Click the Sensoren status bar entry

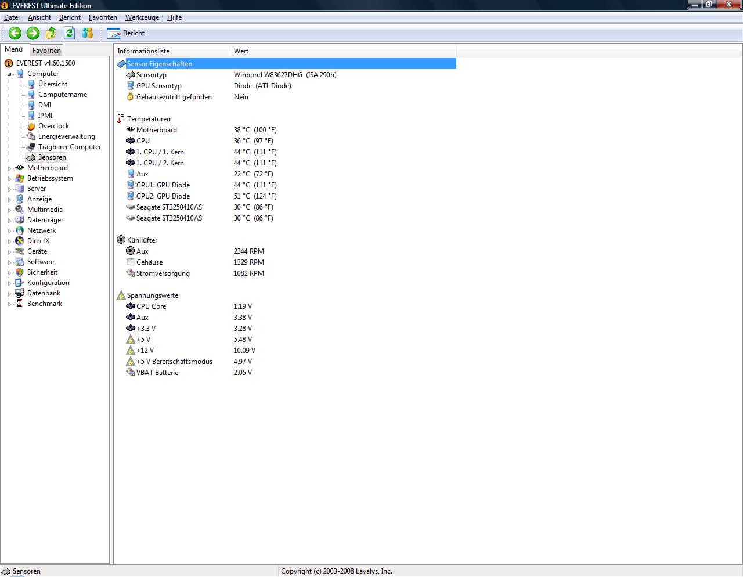tap(21, 571)
